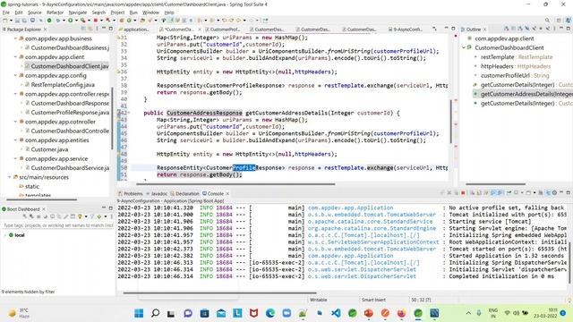Open the File menu
The width and height of the screenshot is (573, 322).
[x=6, y=13]
